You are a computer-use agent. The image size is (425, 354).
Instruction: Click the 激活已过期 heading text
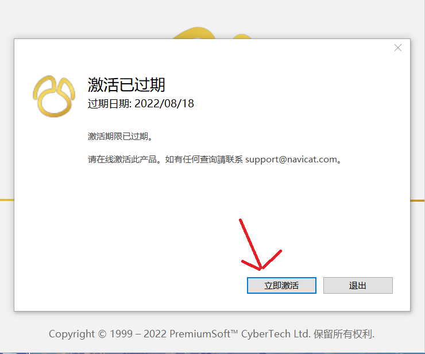pos(126,85)
